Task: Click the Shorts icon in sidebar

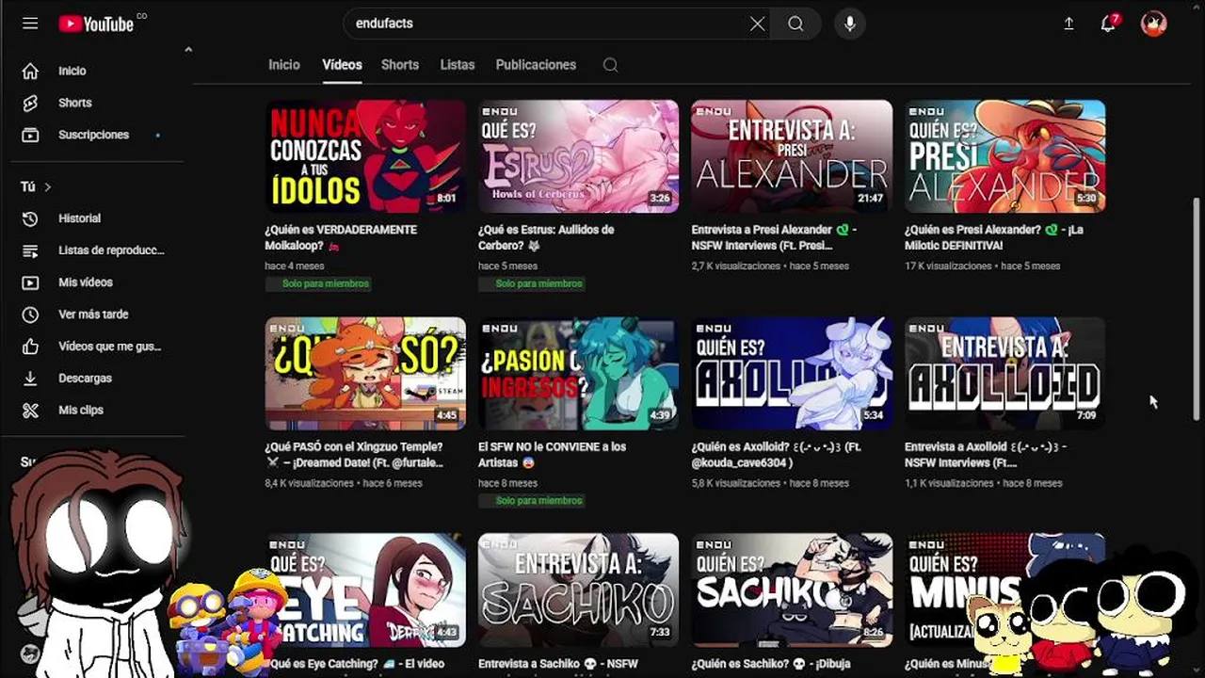Action: (30, 103)
